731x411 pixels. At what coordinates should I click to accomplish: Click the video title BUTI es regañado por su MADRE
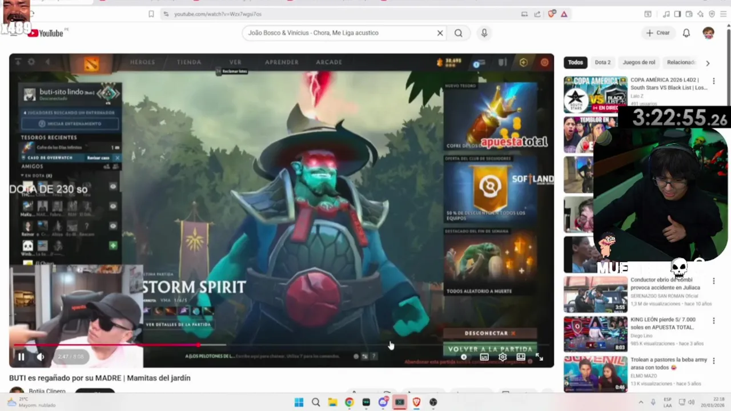(100, 378)
